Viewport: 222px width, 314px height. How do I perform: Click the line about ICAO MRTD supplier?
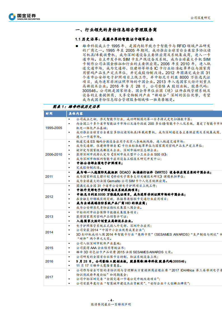[x=144, y=172]
